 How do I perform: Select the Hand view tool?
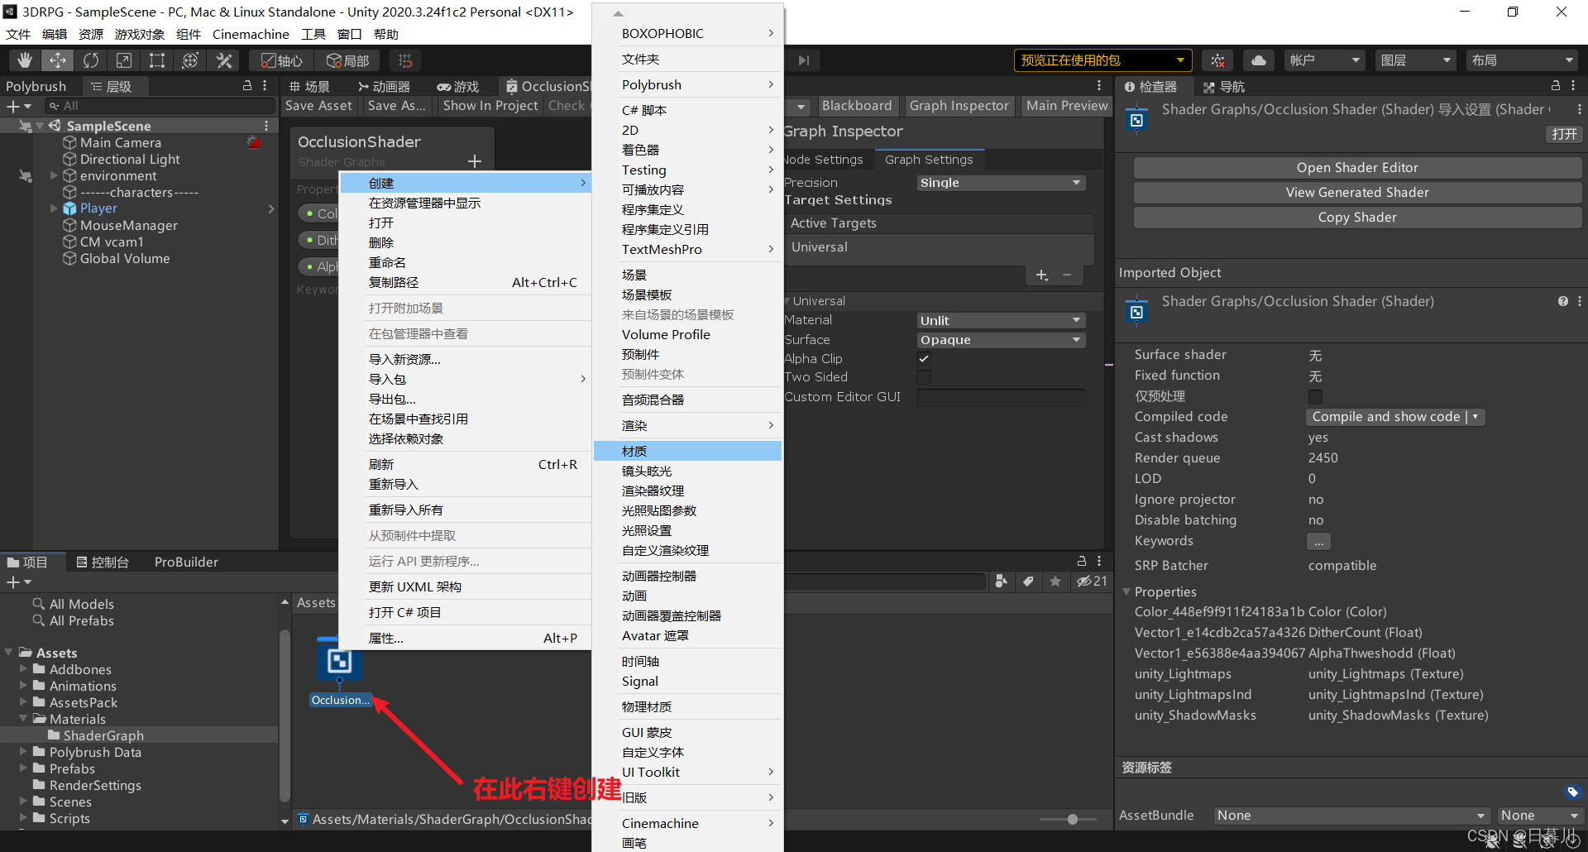pyautogui.click(x=25, y=60)
